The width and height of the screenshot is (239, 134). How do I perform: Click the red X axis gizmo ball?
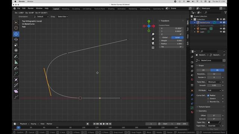pyautogui.click(x=153, y=26)
